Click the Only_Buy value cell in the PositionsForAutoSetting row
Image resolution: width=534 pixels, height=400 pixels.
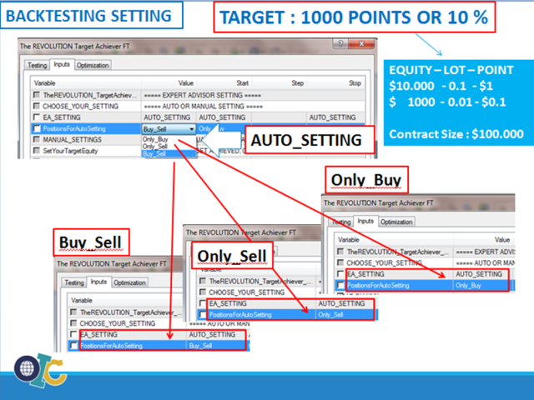click(468, 285)
